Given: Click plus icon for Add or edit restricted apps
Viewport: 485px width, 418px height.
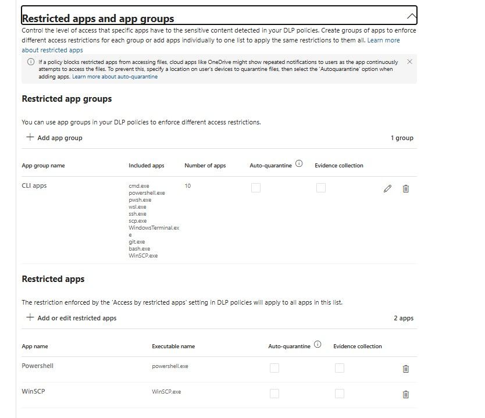Looking at the screenshot, I should pos(30,318).
